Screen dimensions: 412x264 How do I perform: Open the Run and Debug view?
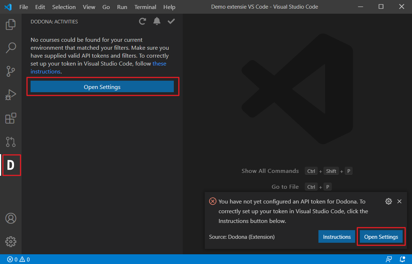tap(10, 95)
